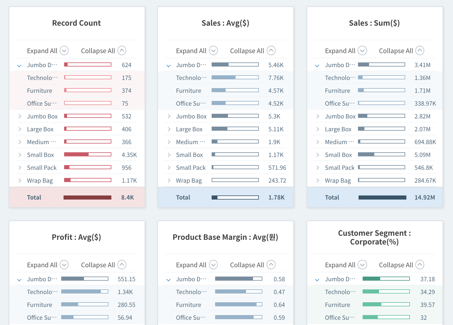The height and width of the screenshot is (325, 453).
Task: Click Collapse All icon in Customer Segment panel
Action: click(x=420, y=265)
